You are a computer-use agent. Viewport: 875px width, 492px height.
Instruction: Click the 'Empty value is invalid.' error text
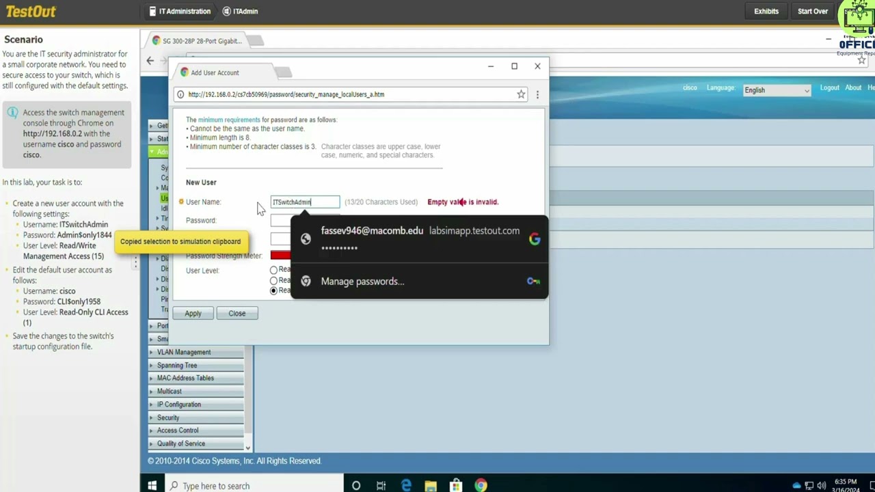click(463, 202)
